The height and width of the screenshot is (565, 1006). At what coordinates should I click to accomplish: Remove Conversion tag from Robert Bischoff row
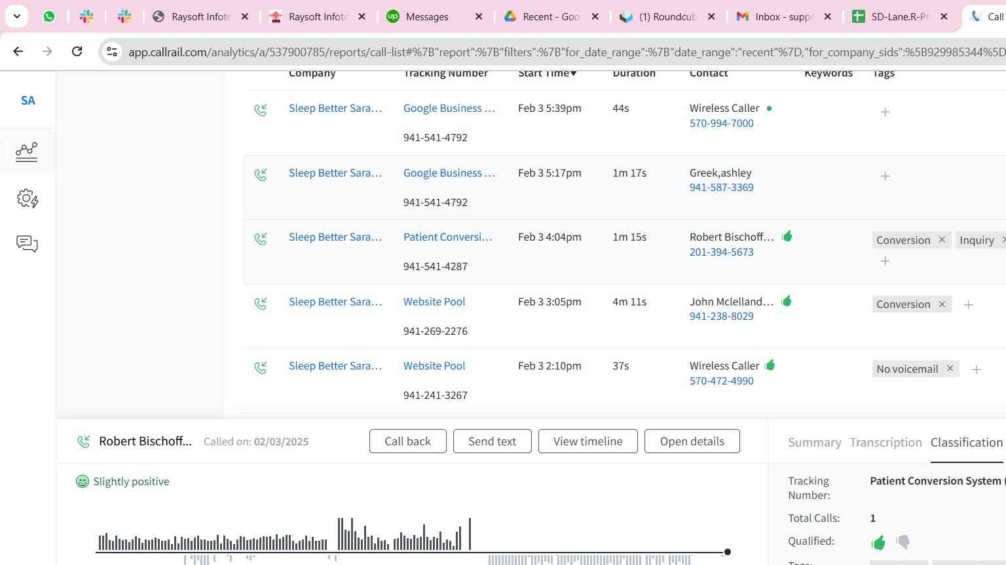coord(942,240)
